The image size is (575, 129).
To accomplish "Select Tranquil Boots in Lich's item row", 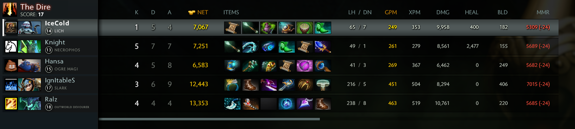I will 323,28.
